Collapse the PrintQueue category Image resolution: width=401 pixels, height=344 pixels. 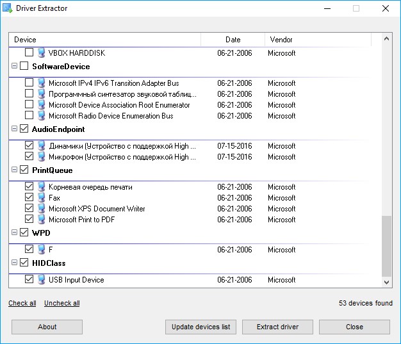coord(15,170)
